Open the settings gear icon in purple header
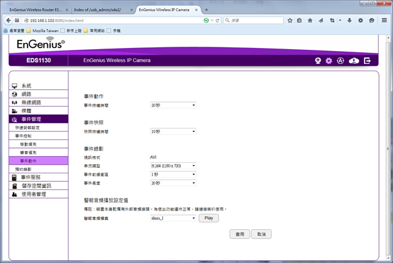This screenshot has height=263, width=393. coord(329,61)
